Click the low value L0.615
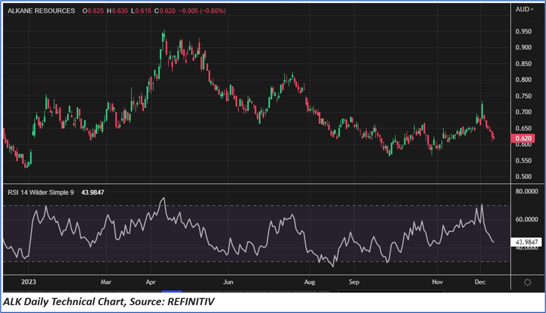The image size is (546, 313). click(141, 11)
